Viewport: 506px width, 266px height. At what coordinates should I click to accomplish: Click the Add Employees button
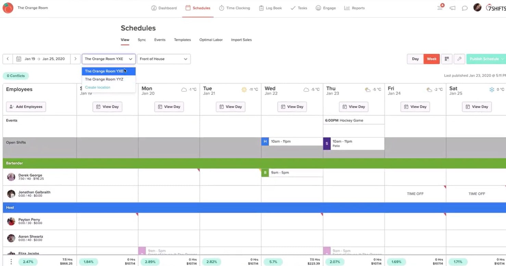point(26,107)
